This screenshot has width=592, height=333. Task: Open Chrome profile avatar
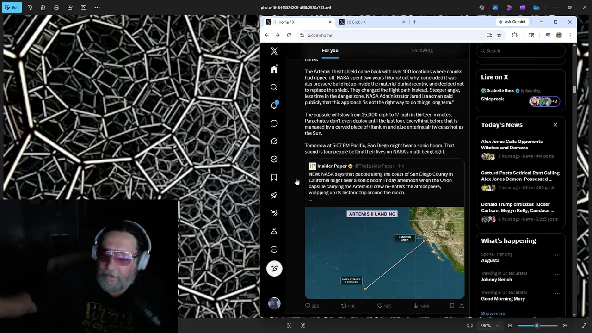click(559, 35)
